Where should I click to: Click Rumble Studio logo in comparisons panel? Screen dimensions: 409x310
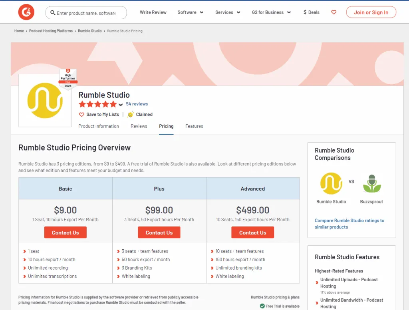(x=331, y=183)
